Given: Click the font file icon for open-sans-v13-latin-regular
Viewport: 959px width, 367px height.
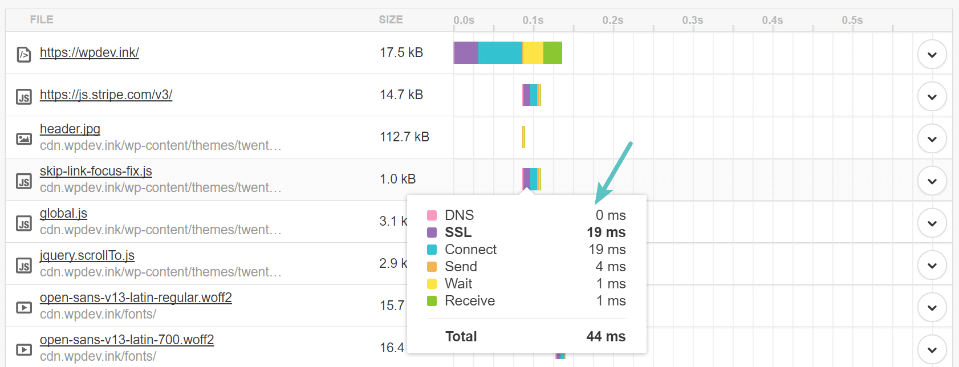Looking at the screenshot, I should (x=23, y=306).
